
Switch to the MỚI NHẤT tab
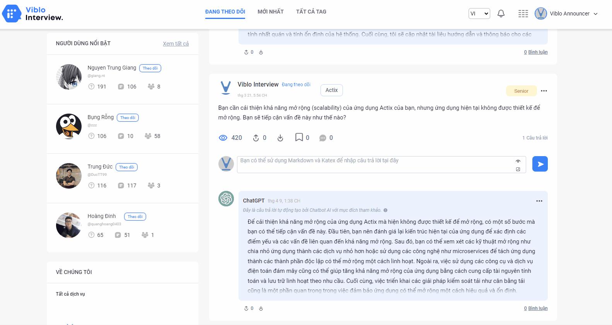coord(271,12)
